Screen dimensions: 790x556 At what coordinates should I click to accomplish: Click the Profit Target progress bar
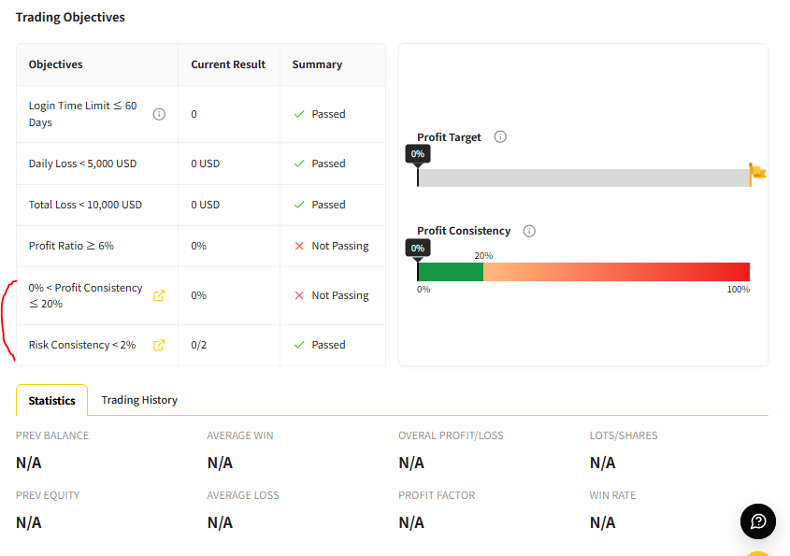[584, 178]
